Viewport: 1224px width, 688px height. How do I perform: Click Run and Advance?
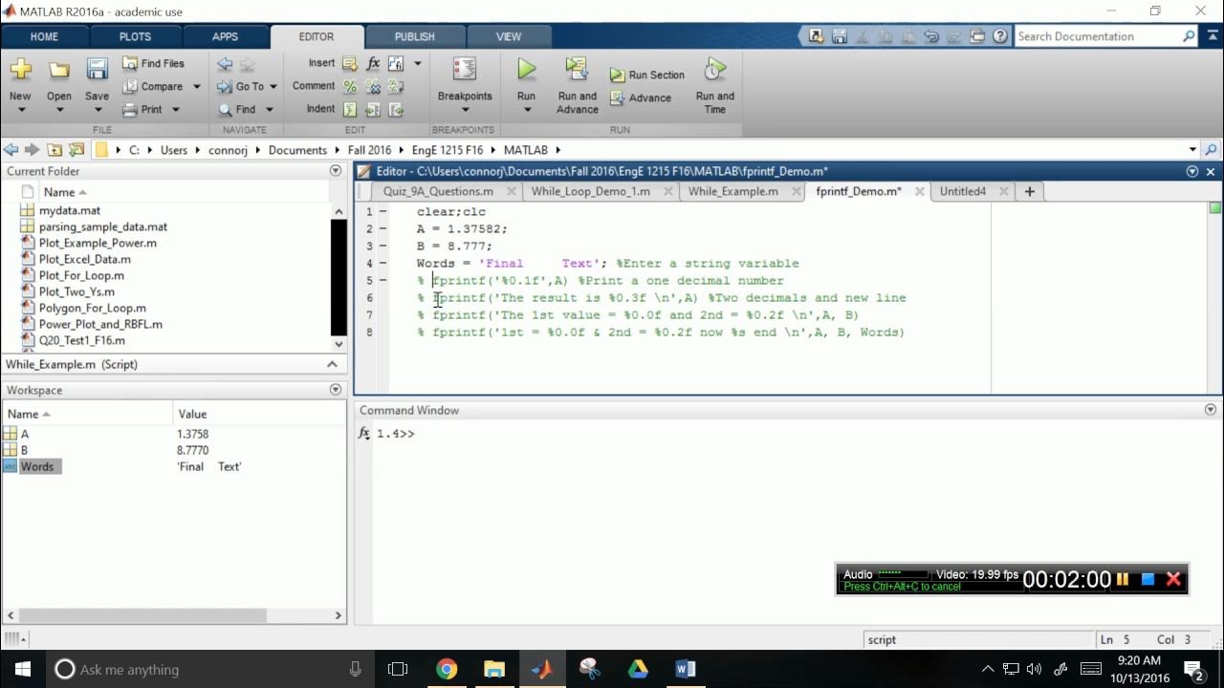pos(578,86)
